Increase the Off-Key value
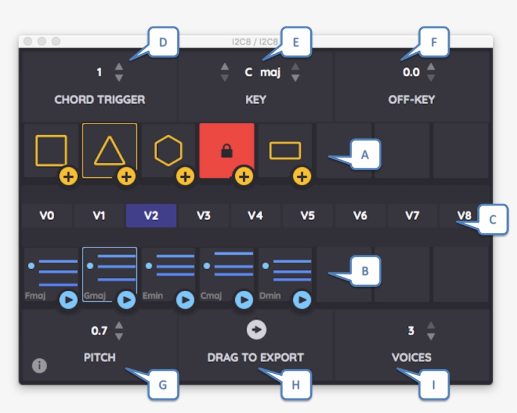Viewport: 517px width, 413px height. (x=431, y=67)
